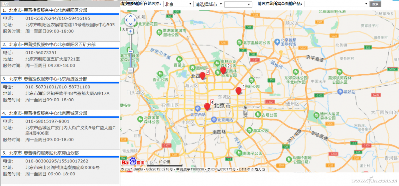This screenshot has height=186, width=399.
Task: Pan the map up with the top arrow
Action: coord(131,16)
